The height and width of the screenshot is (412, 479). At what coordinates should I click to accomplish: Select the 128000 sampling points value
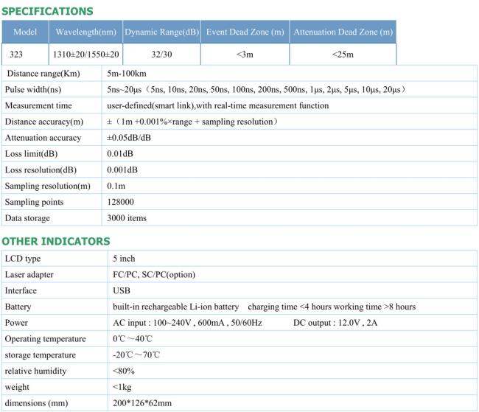tap(120, 202)
